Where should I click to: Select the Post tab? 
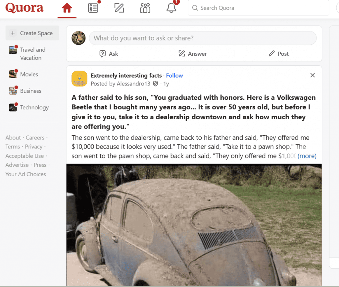point(278,54)
